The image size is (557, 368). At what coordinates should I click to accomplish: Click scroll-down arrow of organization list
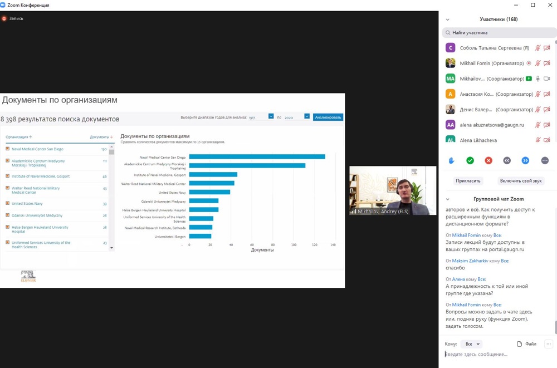[111, 248]
